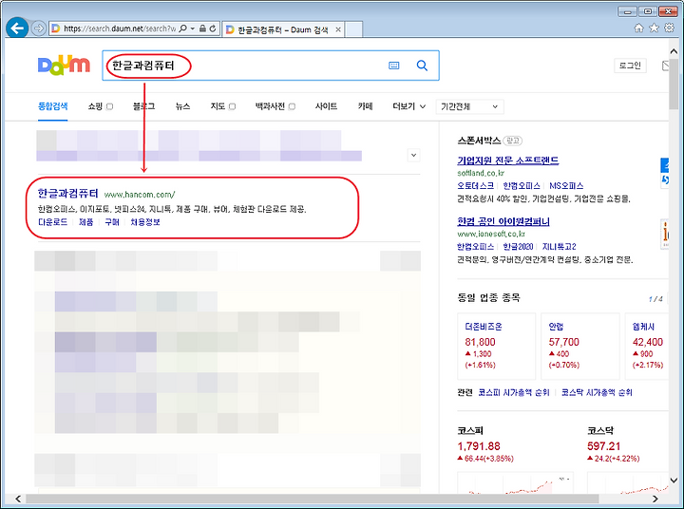
Task: Click the 오토데스크 ad sublink
Action: click(x=476, y=186)
